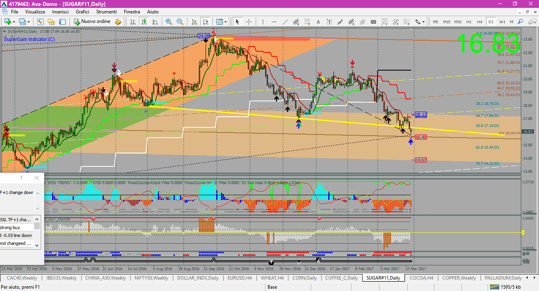The image size is (539, 291).
Task: Zoom in on the chart
Action: point(169,22)
